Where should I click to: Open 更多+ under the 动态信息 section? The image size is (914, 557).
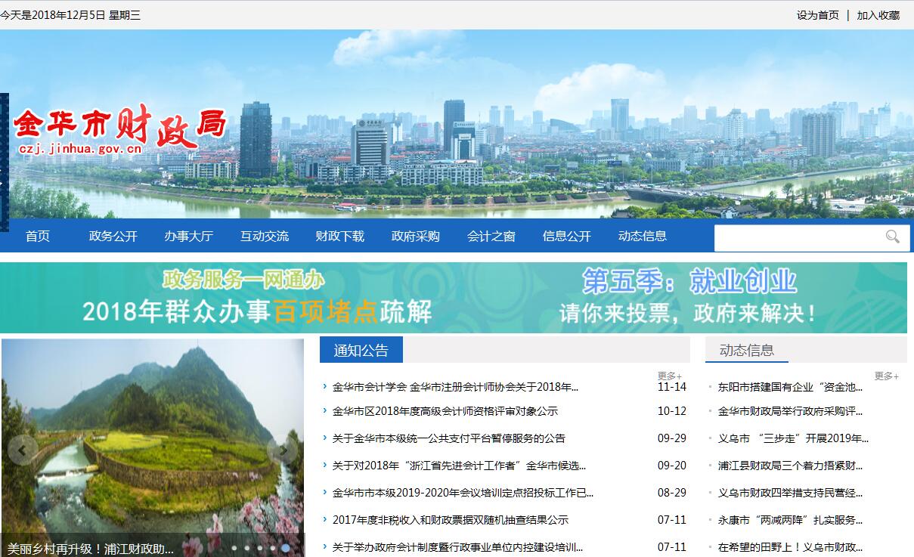(886, 376)
